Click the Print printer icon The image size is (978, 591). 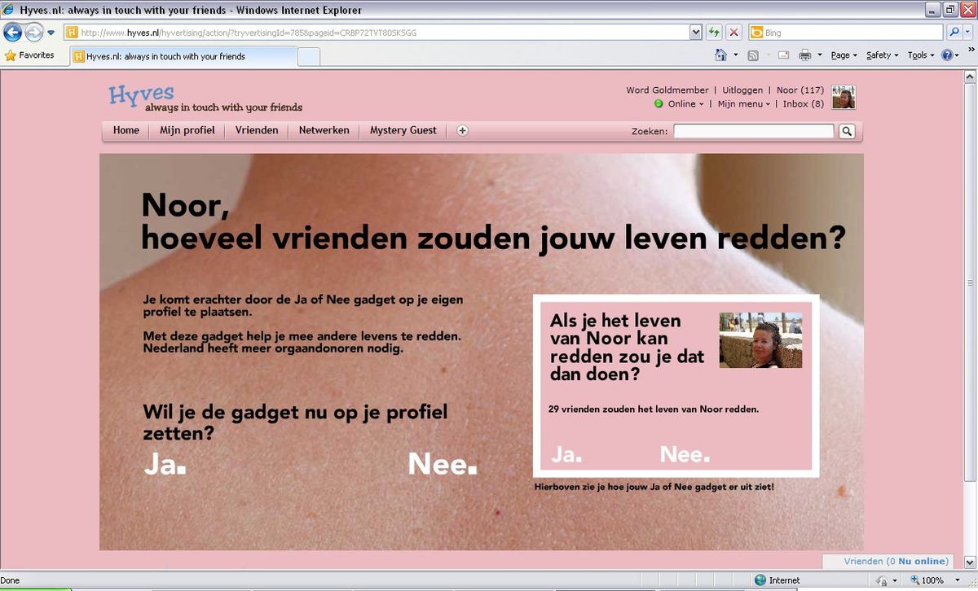click(x=804, y=55)
